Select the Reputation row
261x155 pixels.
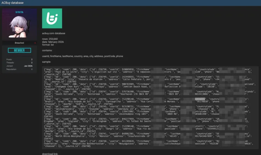[x=19, y=69]
